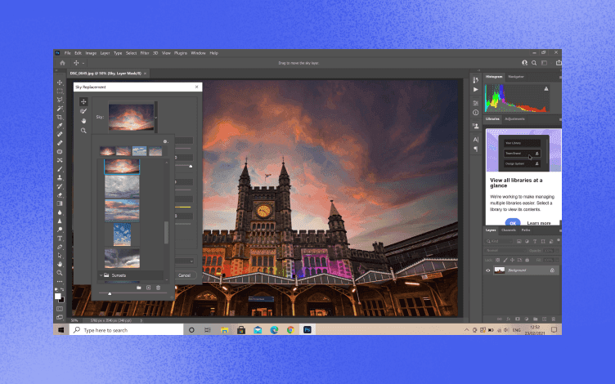Click the delete layer trash icon

(554, 319)
